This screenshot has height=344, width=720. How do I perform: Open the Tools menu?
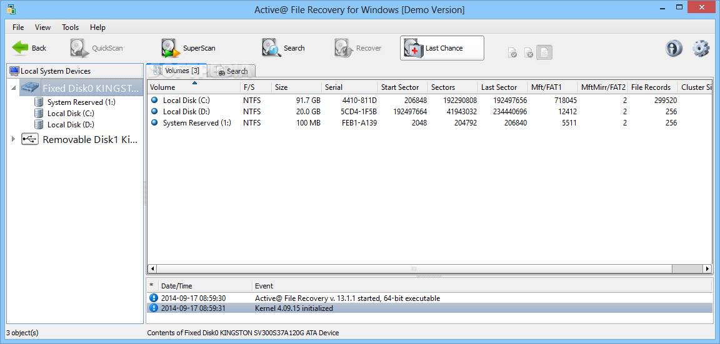70,27
